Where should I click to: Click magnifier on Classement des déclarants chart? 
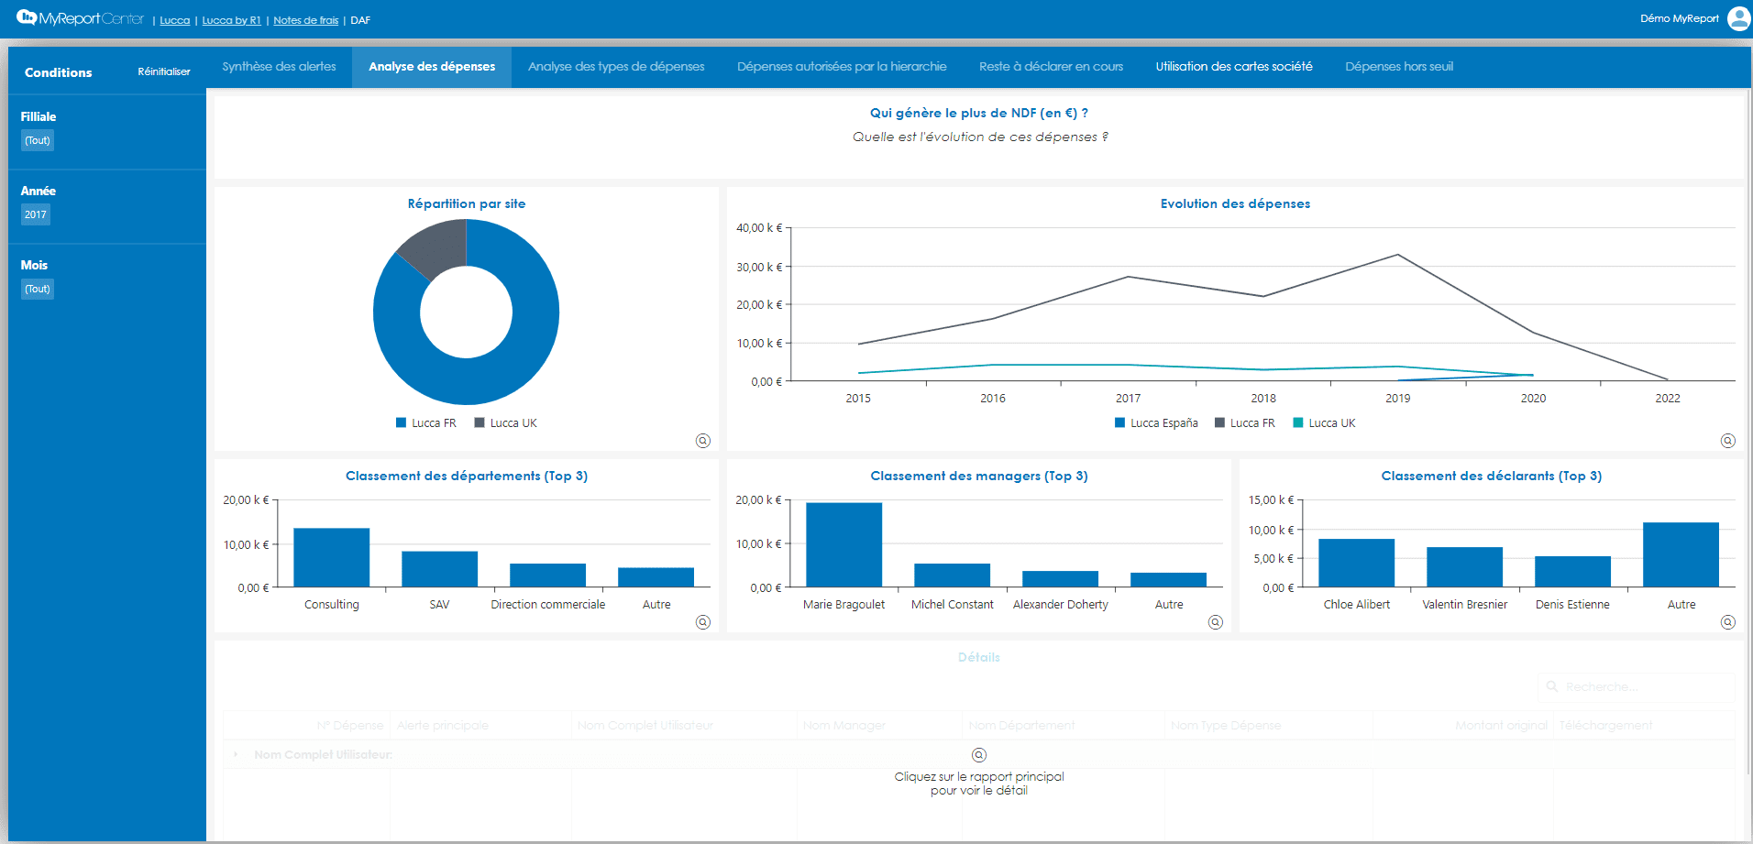point(1727,622)
